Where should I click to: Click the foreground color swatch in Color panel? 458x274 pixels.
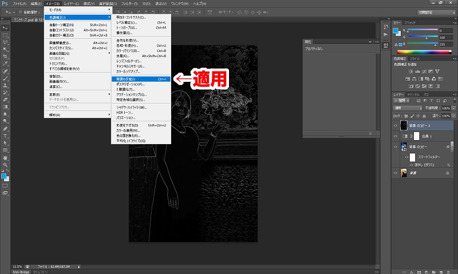coord(396,31)
